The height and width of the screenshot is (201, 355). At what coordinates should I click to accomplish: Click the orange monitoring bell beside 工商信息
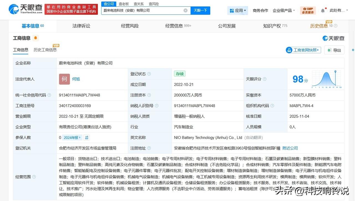(x=35, y=38)
